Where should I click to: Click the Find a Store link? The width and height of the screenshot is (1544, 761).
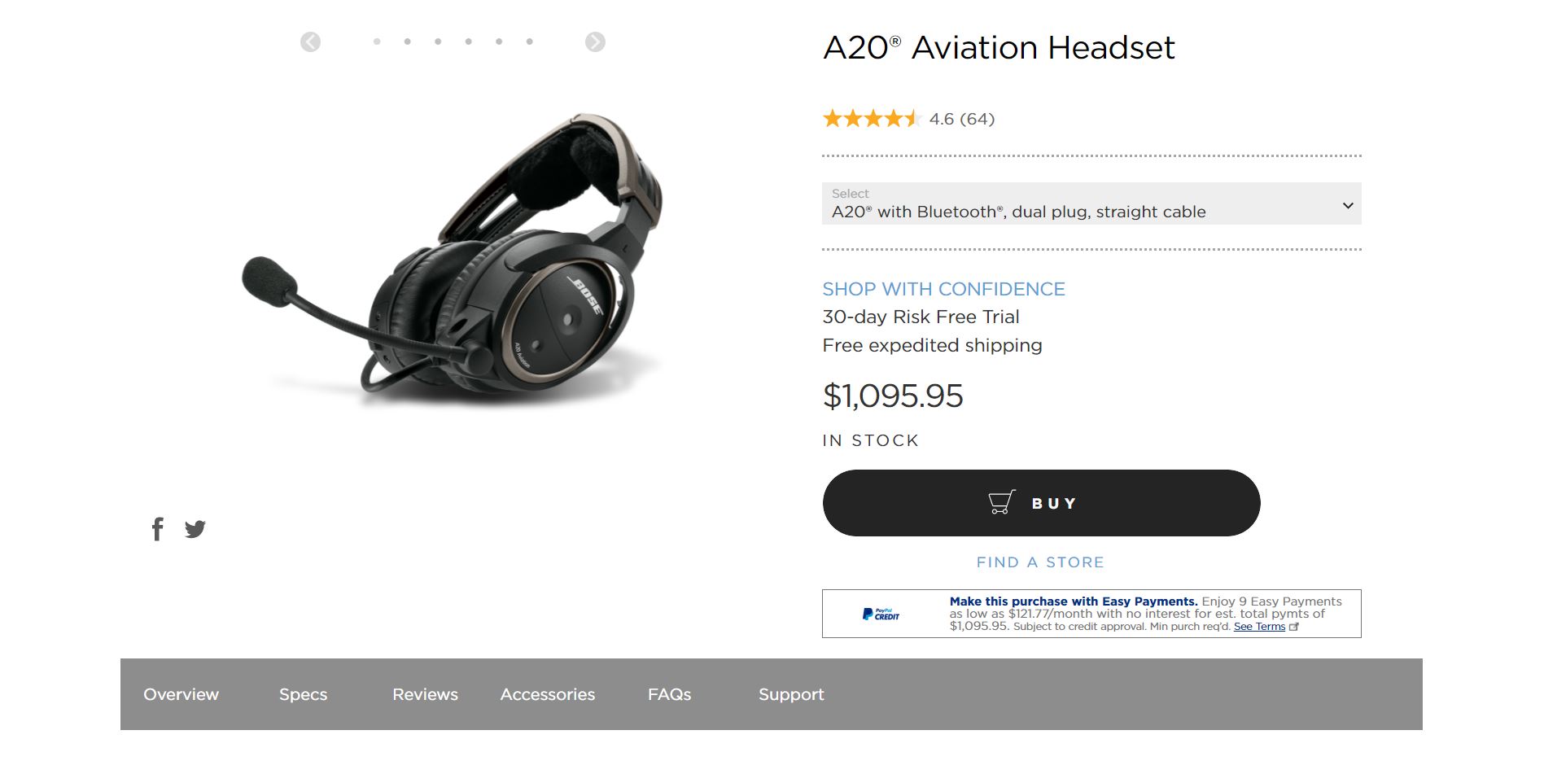pos(1040,562)
